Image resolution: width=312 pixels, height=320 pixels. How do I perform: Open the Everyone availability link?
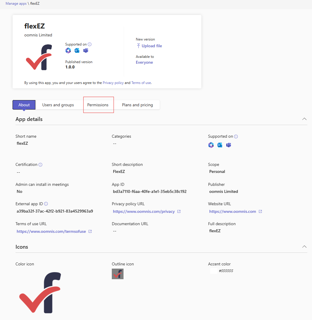click(x=144, y=63)
